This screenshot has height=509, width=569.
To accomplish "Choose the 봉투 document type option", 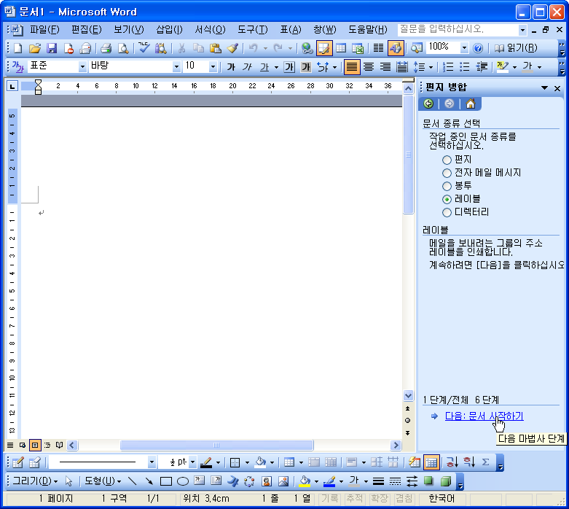I will pos(447,186).
